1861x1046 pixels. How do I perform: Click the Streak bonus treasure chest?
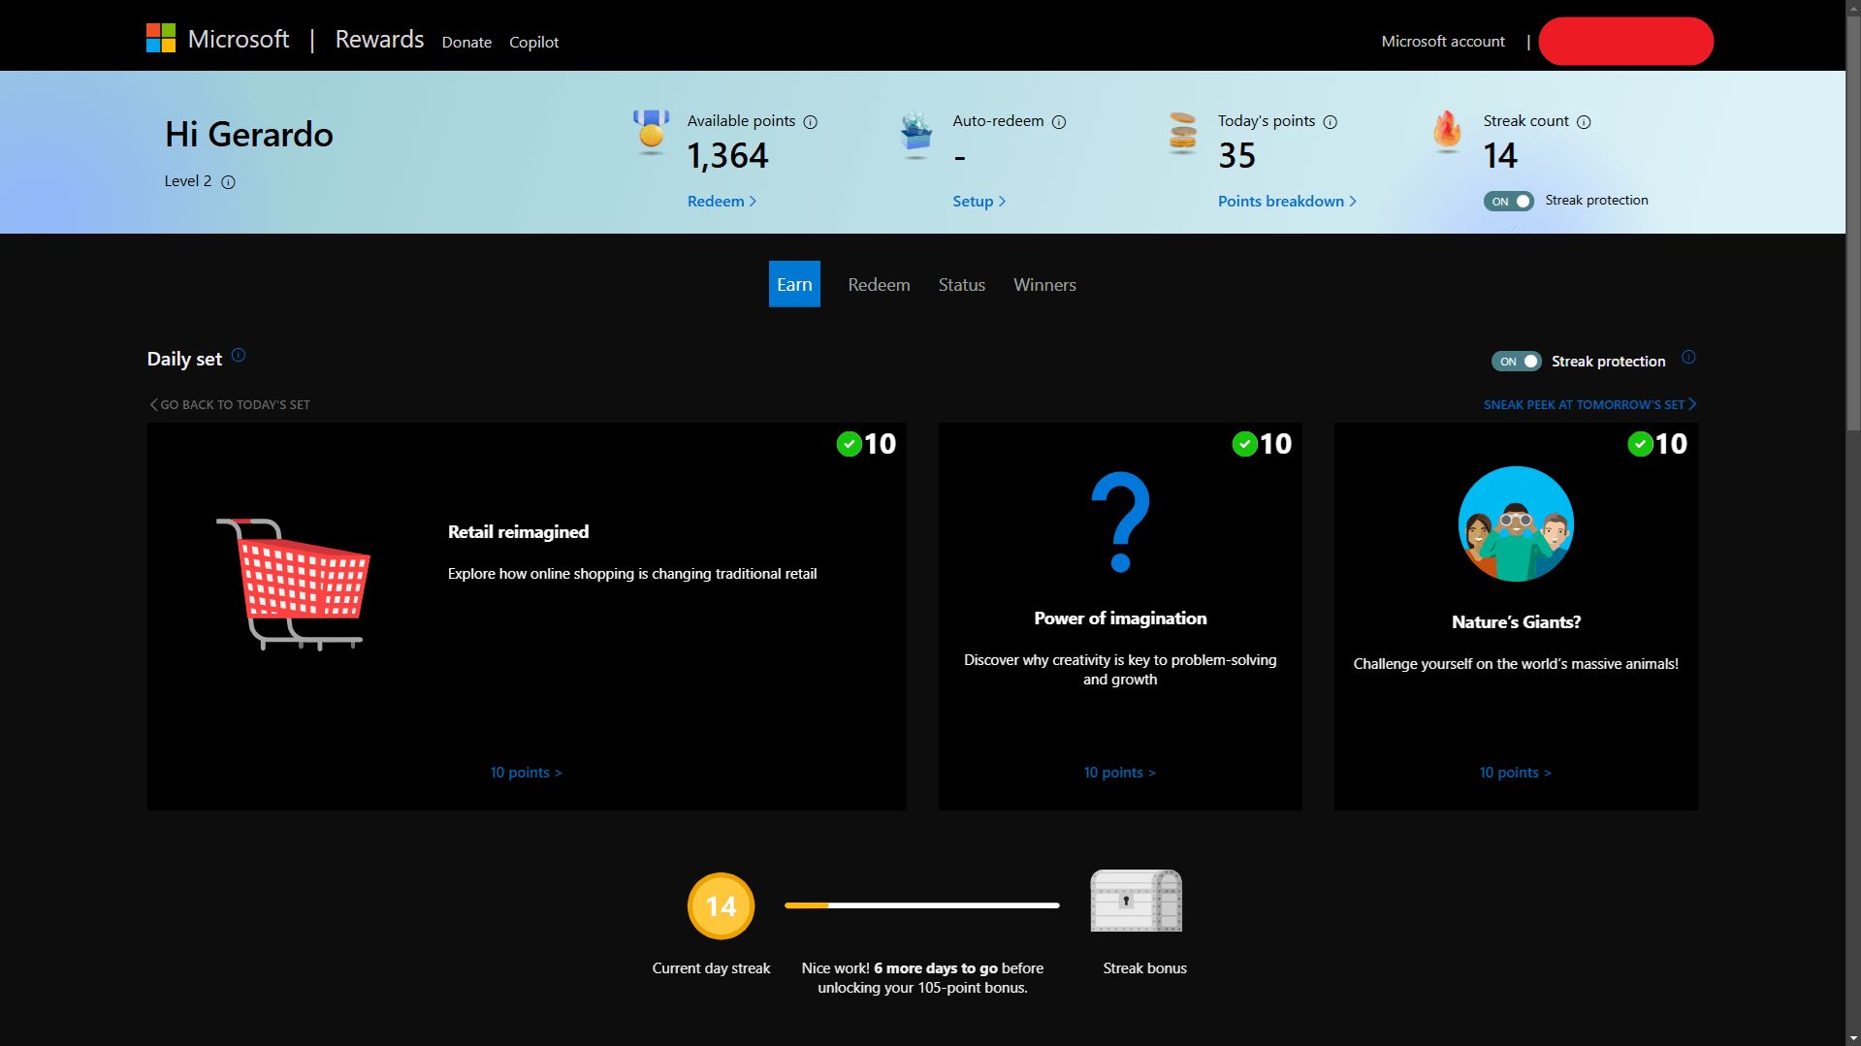[x=1137, y=901]
